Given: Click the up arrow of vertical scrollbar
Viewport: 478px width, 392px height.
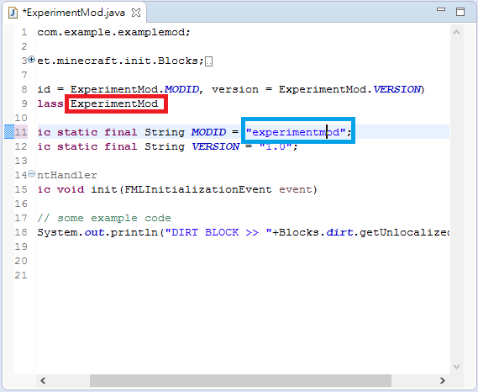Looking at the screenshot, I should coord(456,32).
